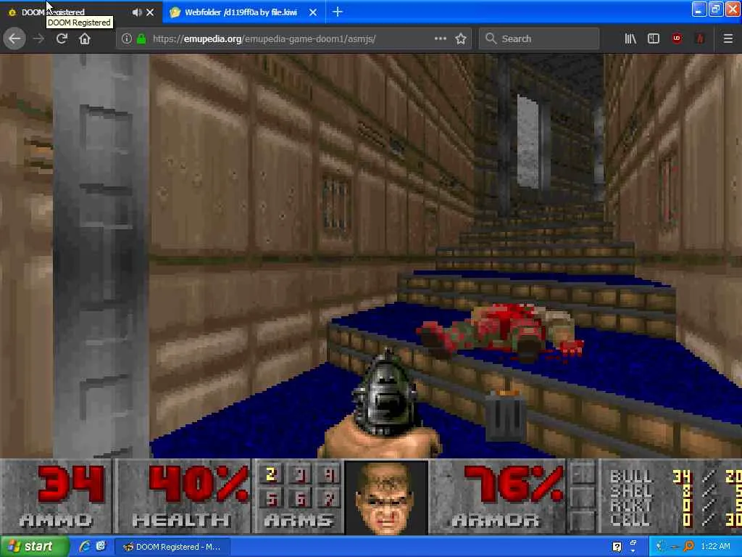Click the HEALTH display showing 40%
Image resolution: width=742 pixels, height=557 pixels.
[199, 484]
